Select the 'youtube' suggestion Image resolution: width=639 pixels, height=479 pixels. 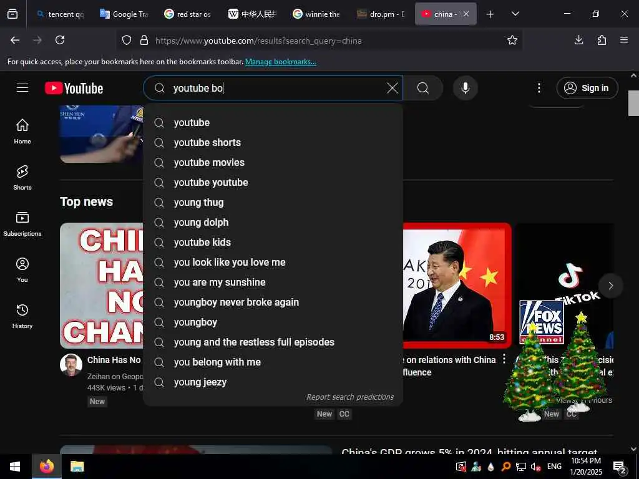[273, 123]
